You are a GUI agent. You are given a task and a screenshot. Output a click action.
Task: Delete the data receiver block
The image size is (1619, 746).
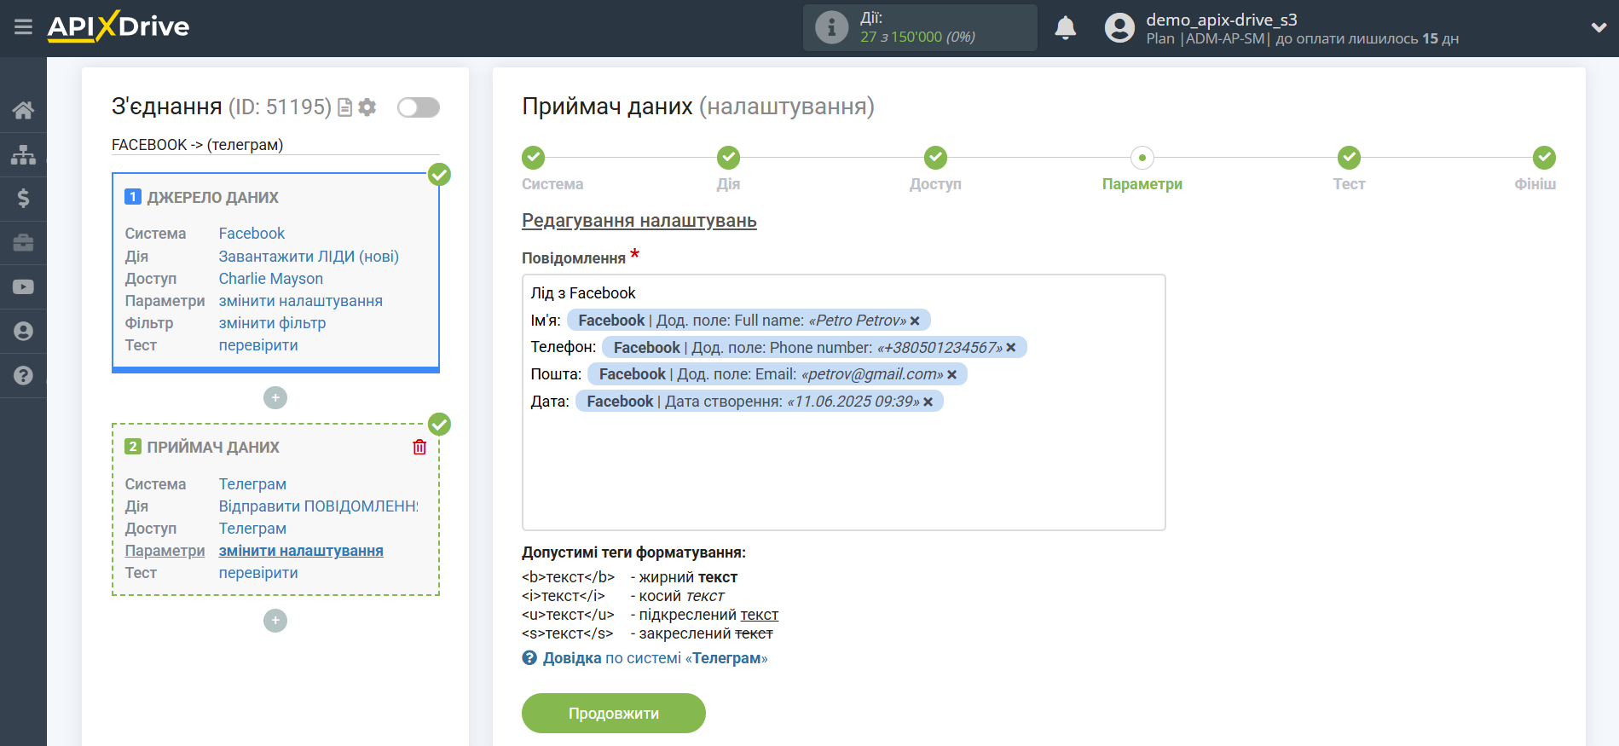(419, 447)
